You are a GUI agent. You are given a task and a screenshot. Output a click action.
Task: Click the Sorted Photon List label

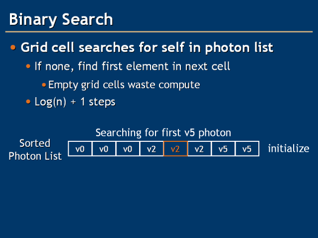point(35,149)
